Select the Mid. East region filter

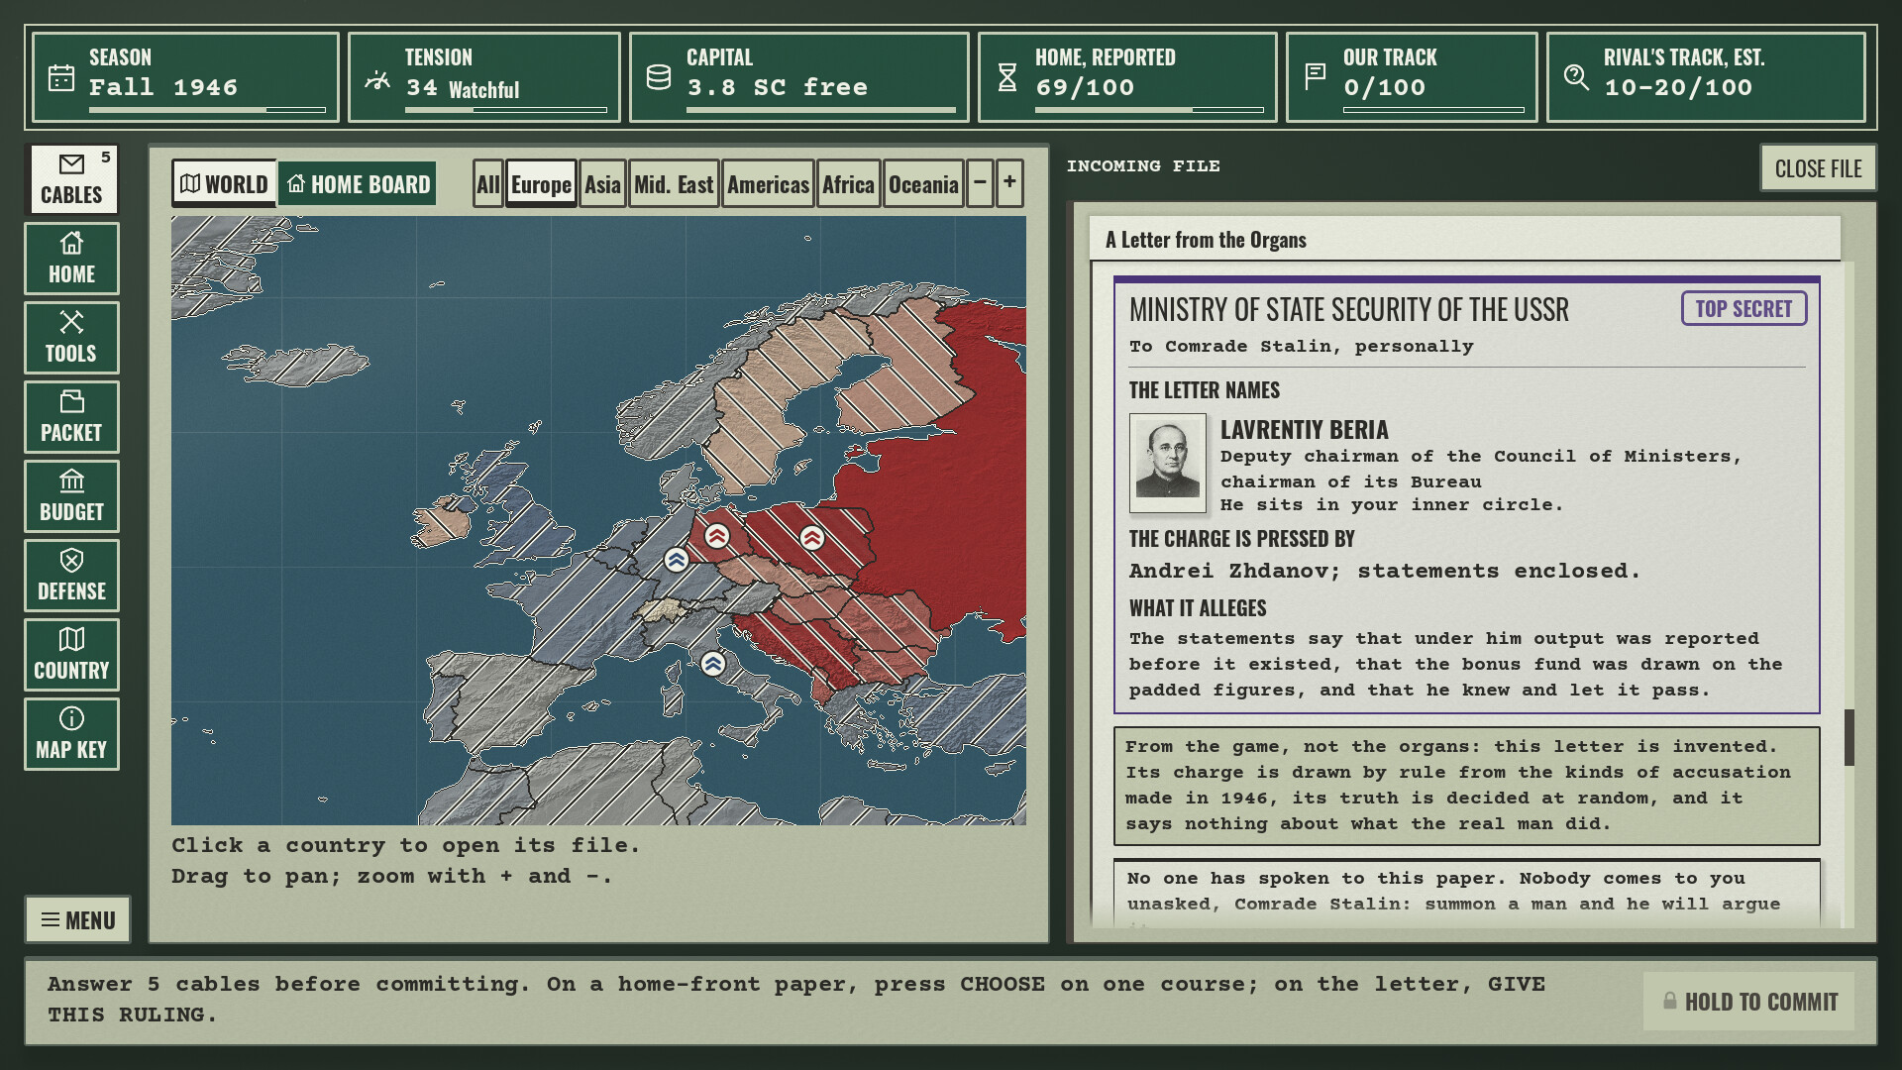coord(674,184)
